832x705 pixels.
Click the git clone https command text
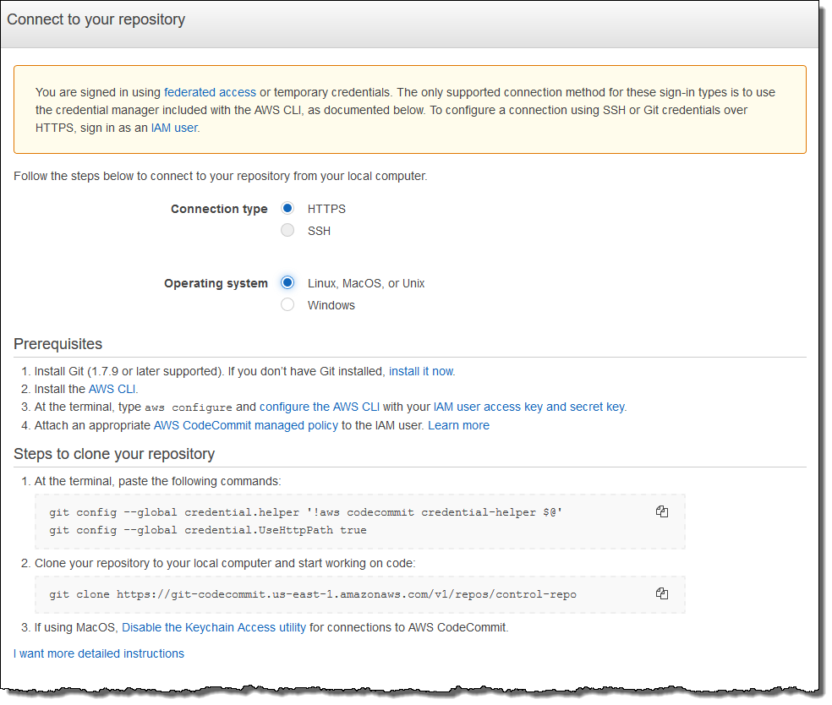coord(313,594)
